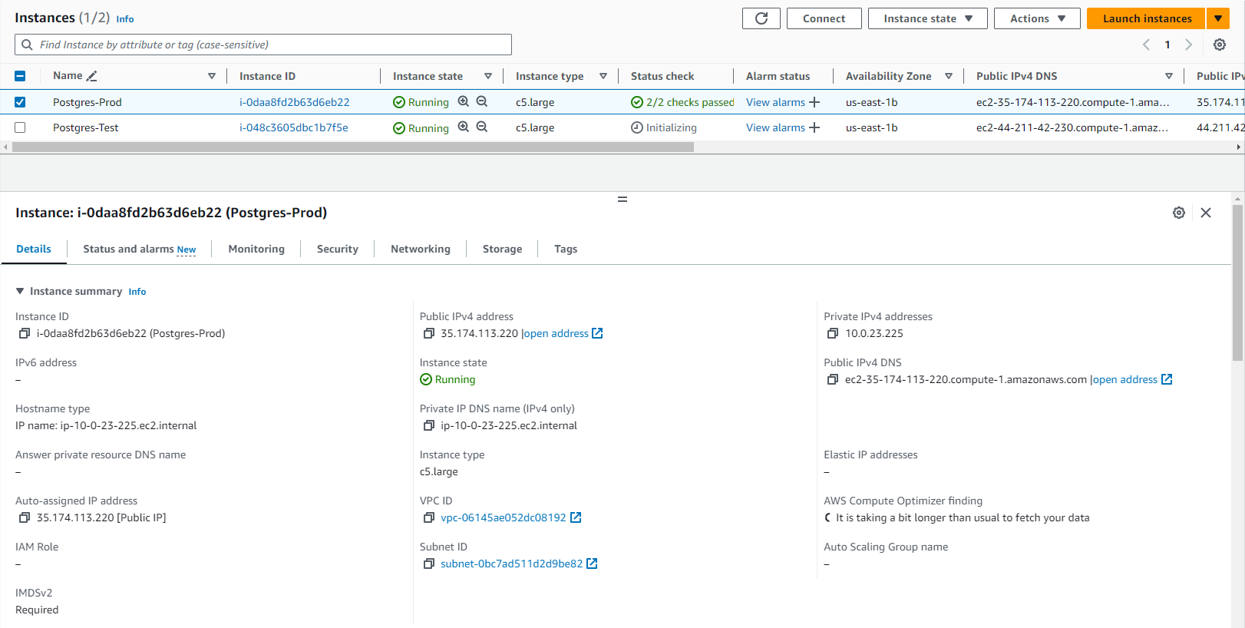1245x628 pixels.
Task: Open table preferences gear icon
Action: pos(1220,45)
